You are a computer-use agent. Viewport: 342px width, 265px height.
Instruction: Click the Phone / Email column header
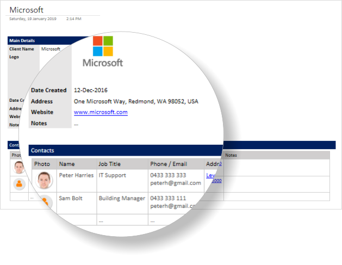pos(169,164)
